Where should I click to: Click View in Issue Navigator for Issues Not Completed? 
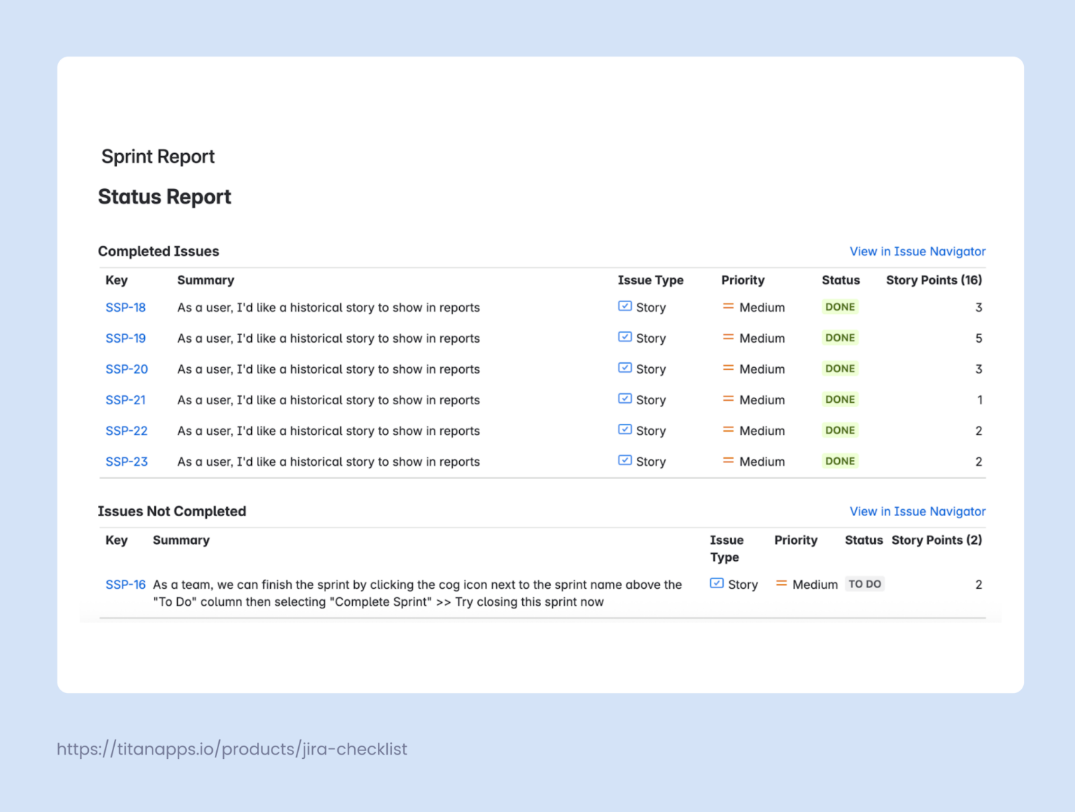pos(918,511)
